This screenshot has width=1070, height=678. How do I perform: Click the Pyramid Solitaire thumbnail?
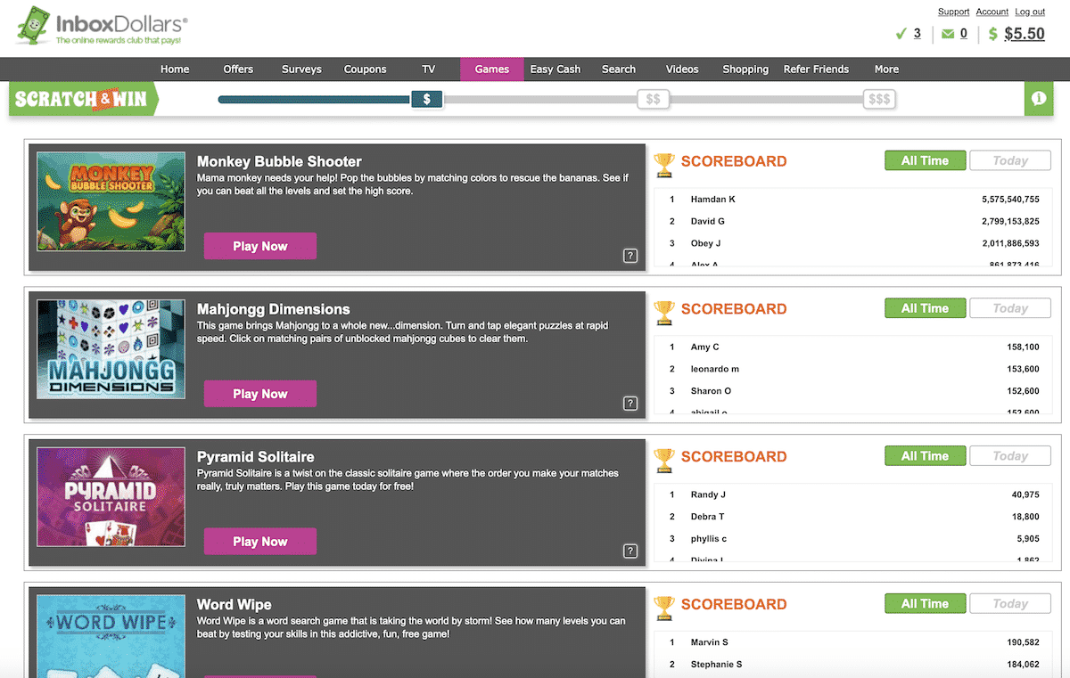coord(111,496)
